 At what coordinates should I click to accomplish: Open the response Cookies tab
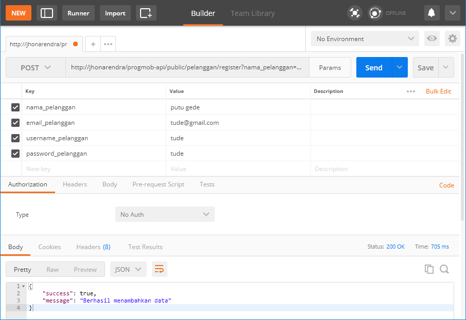click(49, 247)
